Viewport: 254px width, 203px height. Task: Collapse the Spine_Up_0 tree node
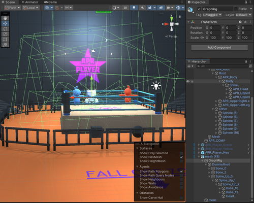click(x=209, y=177)
